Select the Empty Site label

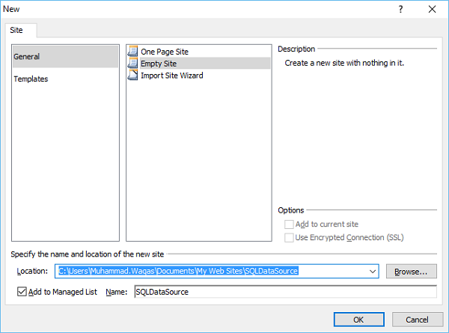coord(159,64)
